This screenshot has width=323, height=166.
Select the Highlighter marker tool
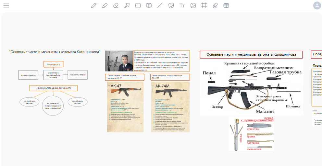point(105,6)
